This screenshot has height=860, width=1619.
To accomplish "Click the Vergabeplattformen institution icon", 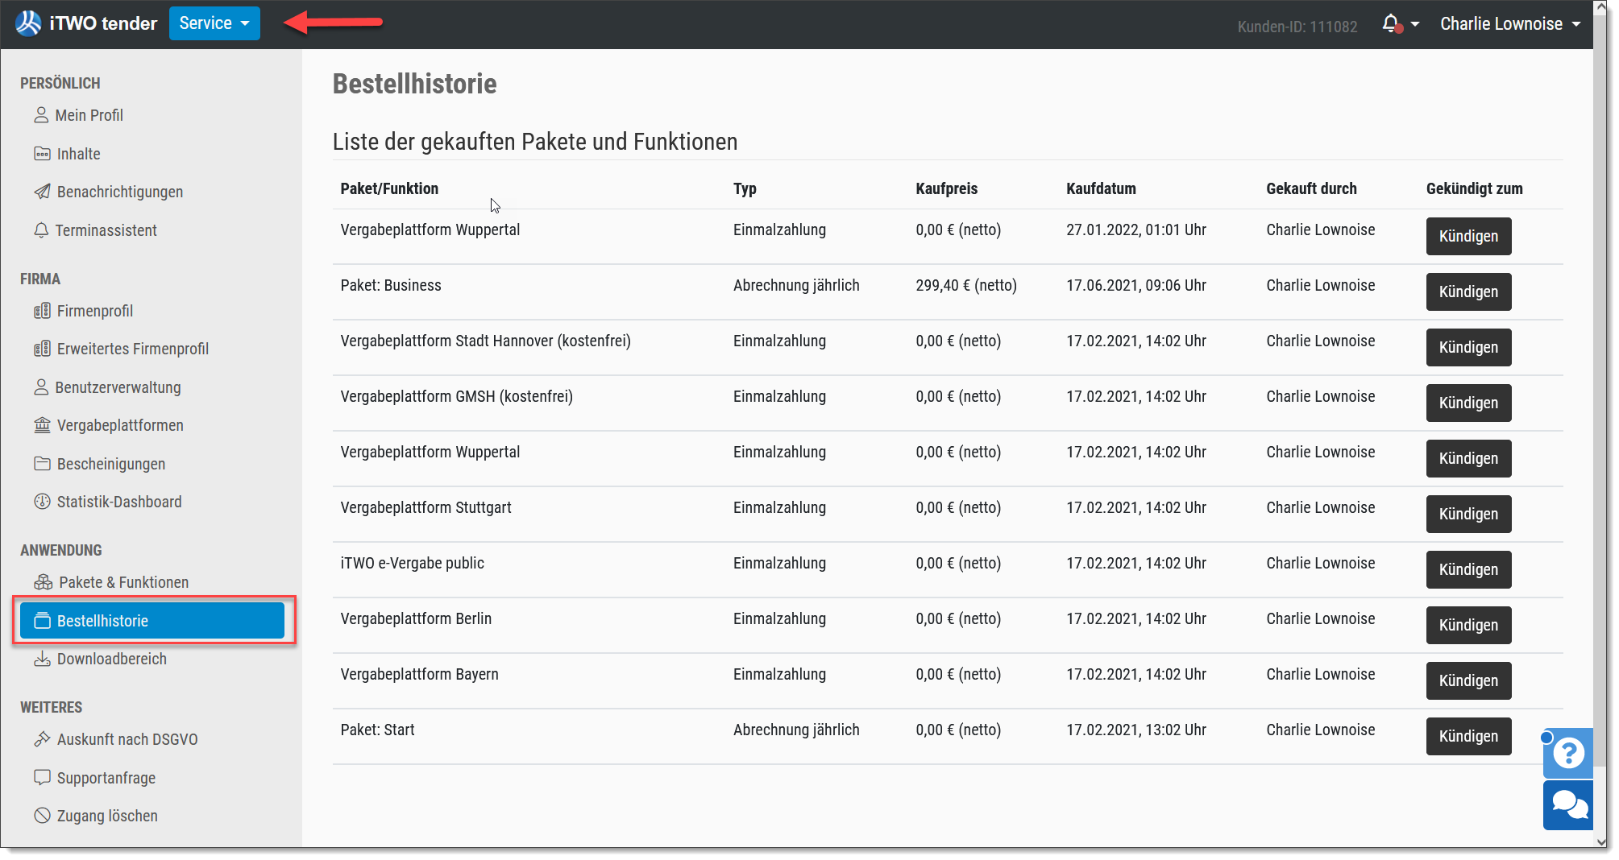I will click(42, 425).
